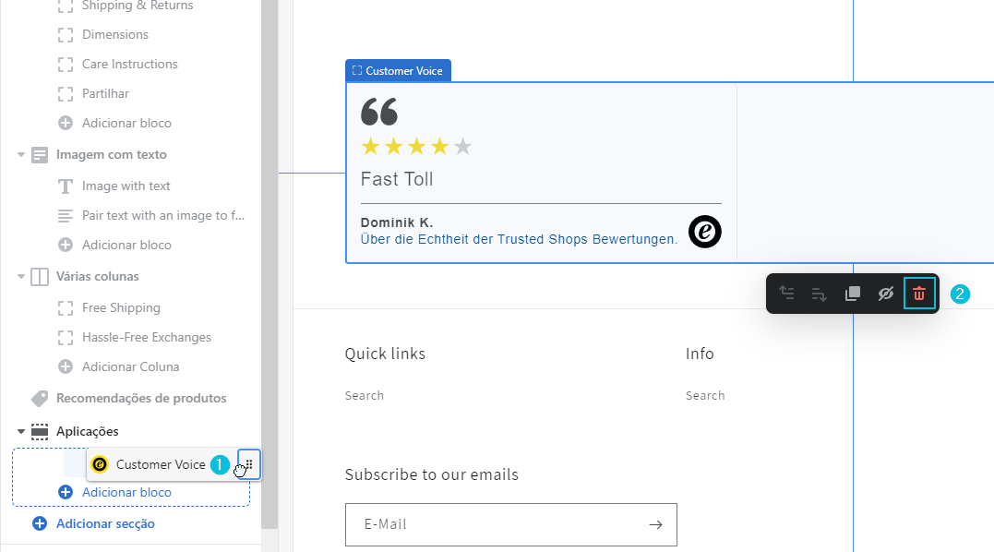This screenshot has width=994, height=552.
Task: Move block up with toolbar arrow
Action: [x=786, y=294]
